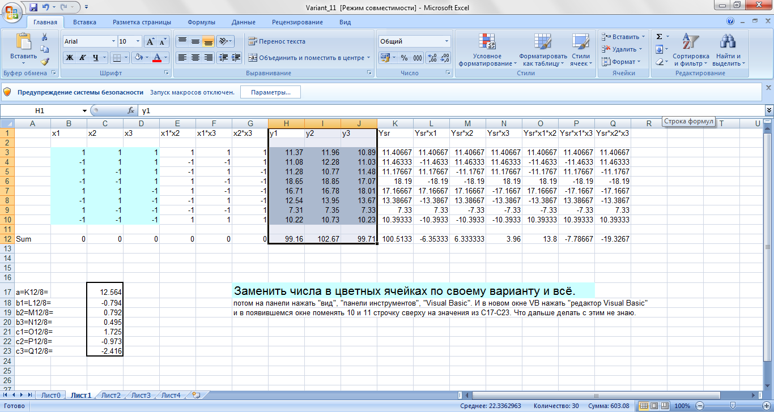Viewport: 774px width, 412px height.
Task: Open sheet tab Лист0
Action: [51, 396]
